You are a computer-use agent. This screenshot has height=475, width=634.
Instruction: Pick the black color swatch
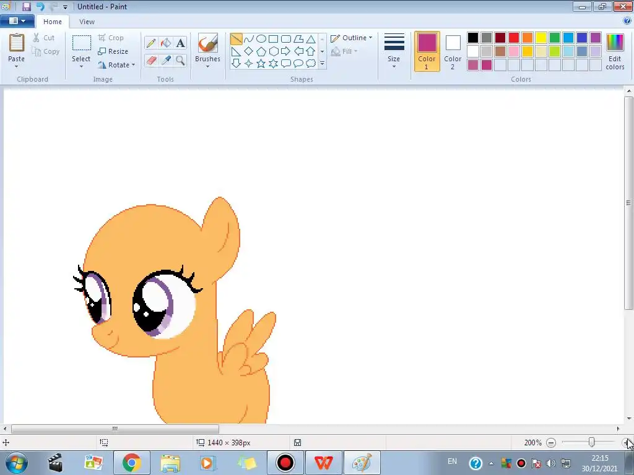click(x=472, y=38)
